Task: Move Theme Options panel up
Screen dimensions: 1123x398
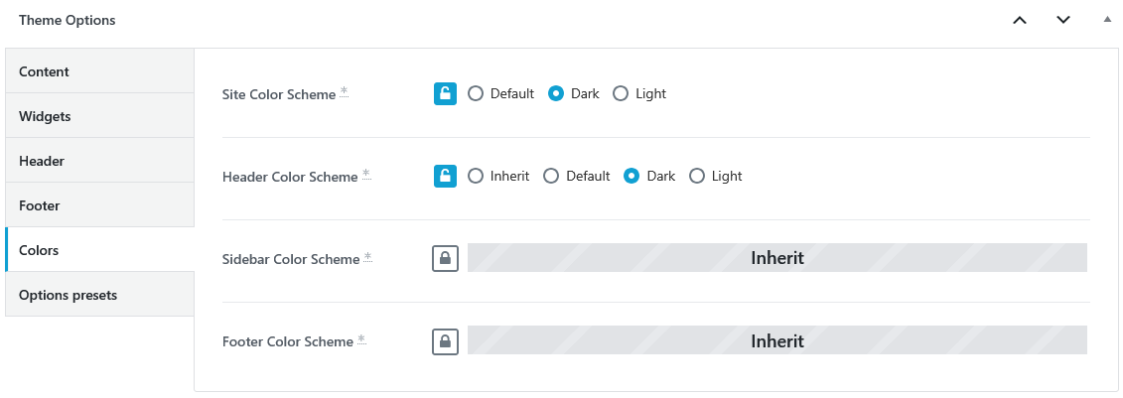Action: click(1020, 20)
